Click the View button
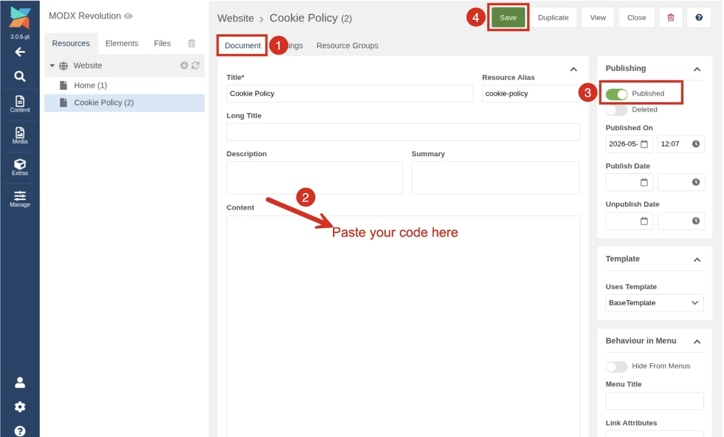724x437 pixels. coord(598,18)
